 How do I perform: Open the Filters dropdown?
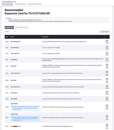point(10,32)
